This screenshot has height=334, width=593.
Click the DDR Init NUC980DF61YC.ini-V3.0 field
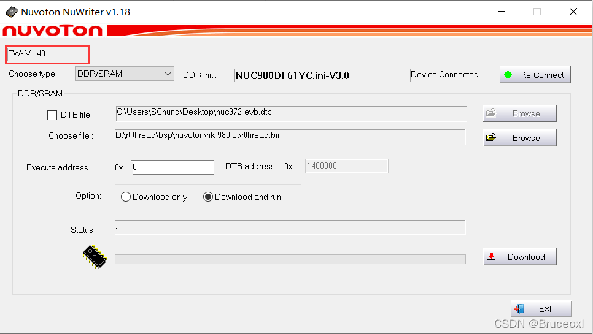(319, 75)
